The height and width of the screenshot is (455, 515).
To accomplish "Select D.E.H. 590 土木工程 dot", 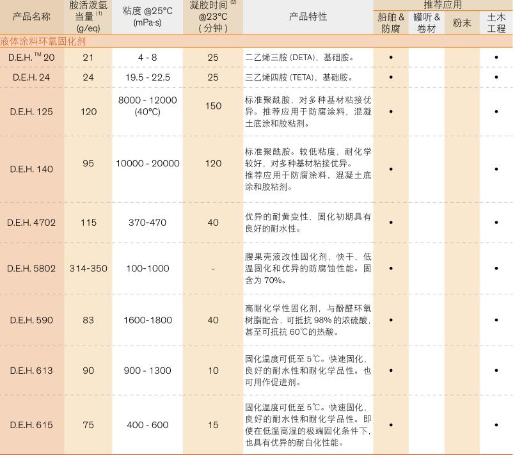I will pos(496,320).
